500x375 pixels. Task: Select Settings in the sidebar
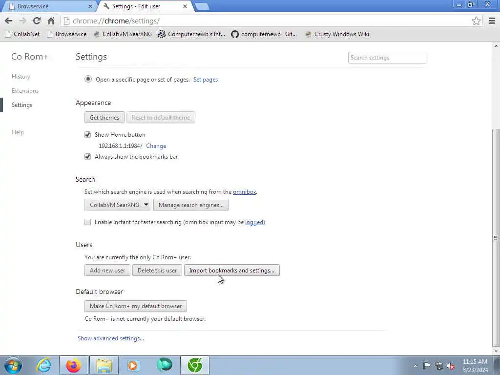[x=22, y=105]
